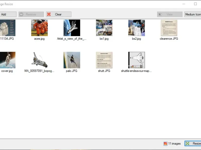Select the 11134.JPG thumbnail
This screenshot has height=150, width=201.
click(x=8, y=28)
